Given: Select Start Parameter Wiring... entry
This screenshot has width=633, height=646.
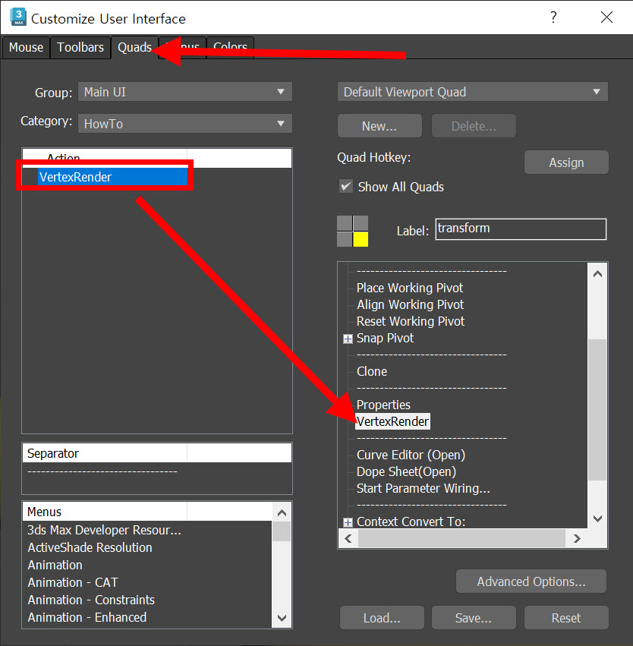Looking at the screenshot, I should point(423,488).
